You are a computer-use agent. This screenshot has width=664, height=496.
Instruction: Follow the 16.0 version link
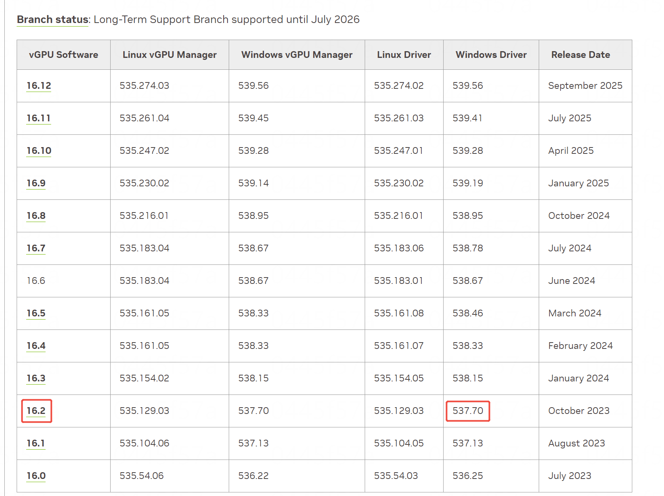click(36, 476)
